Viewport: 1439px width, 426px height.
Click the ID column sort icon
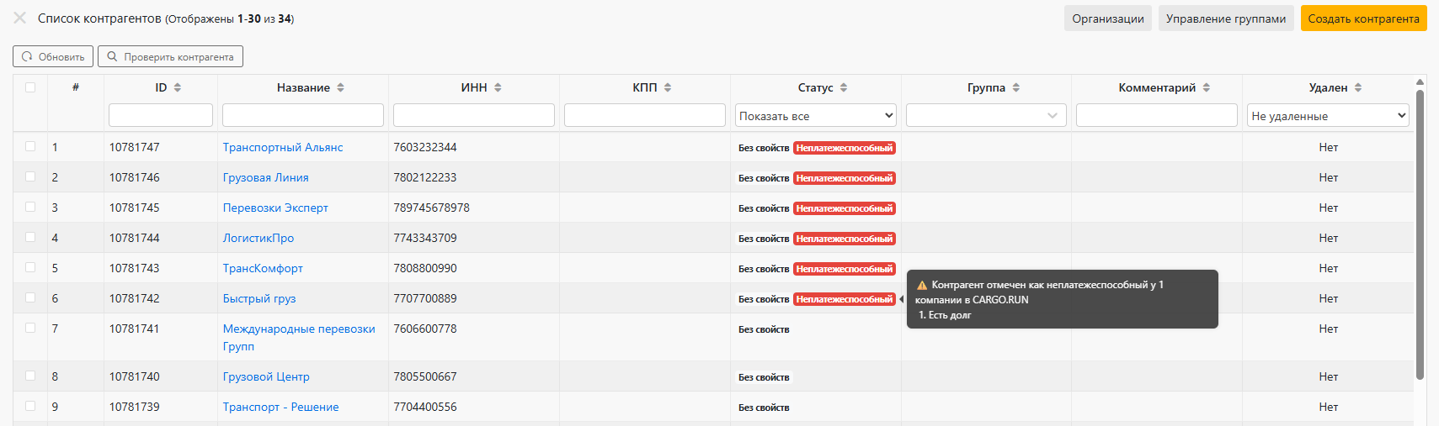pos(178,87)
